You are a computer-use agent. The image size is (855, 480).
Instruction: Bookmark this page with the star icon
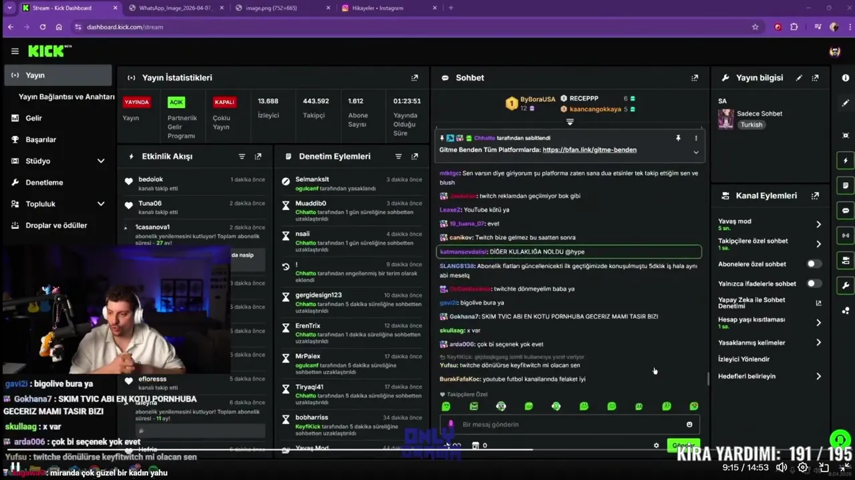(755, 27)
